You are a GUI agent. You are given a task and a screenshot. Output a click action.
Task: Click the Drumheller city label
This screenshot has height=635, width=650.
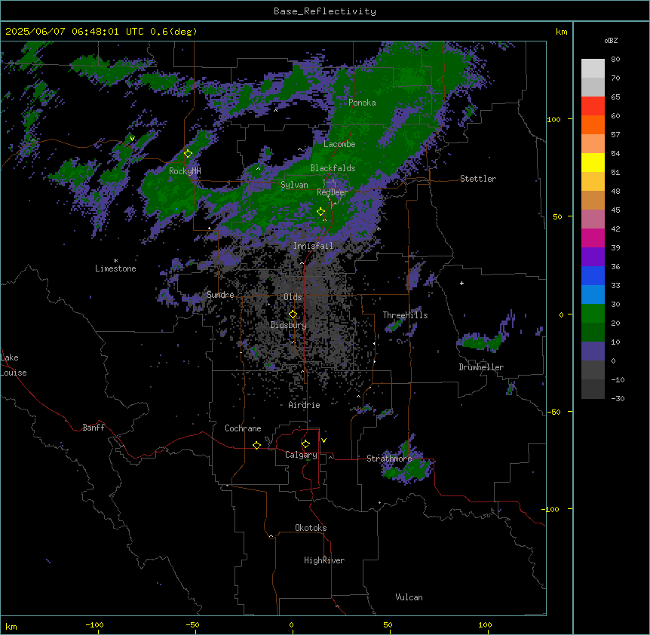[x=481, y=367]
